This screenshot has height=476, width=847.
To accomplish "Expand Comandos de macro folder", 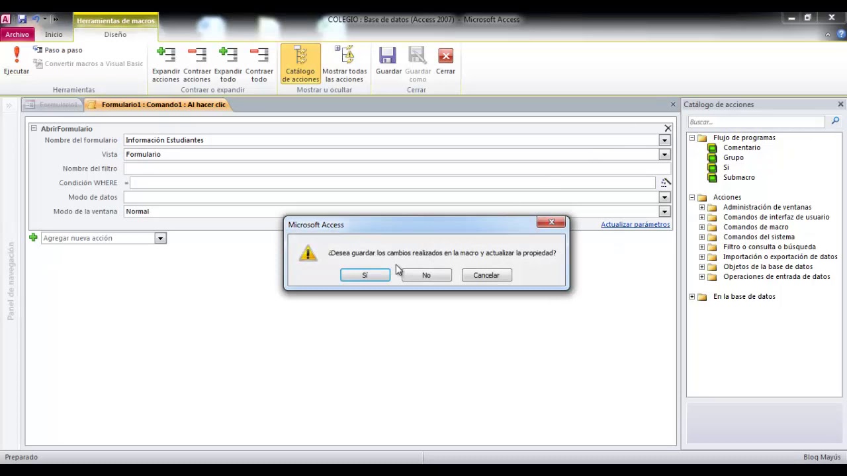I will tap(702, 227).
